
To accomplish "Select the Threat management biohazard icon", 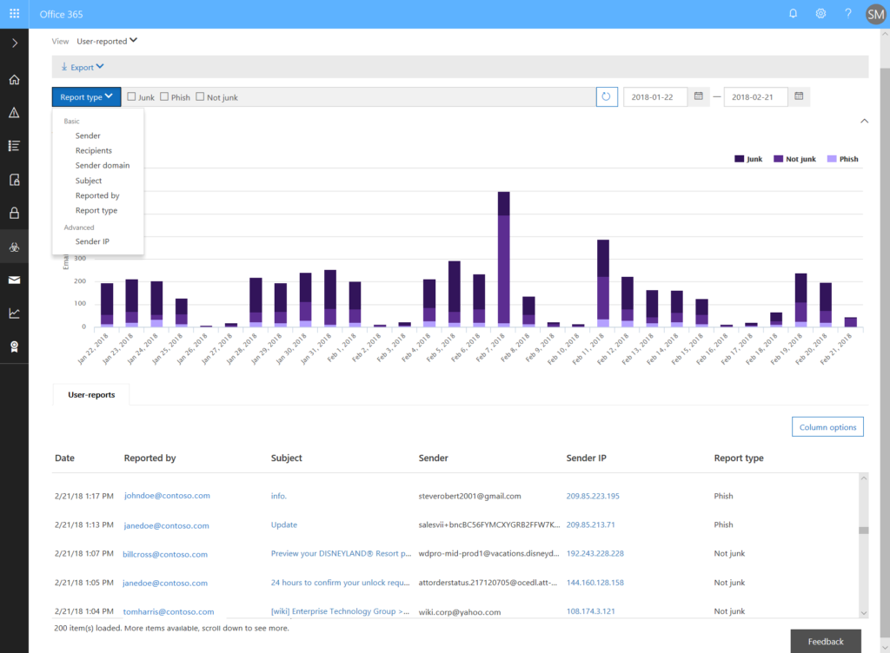I will click(x=14, y=246).
